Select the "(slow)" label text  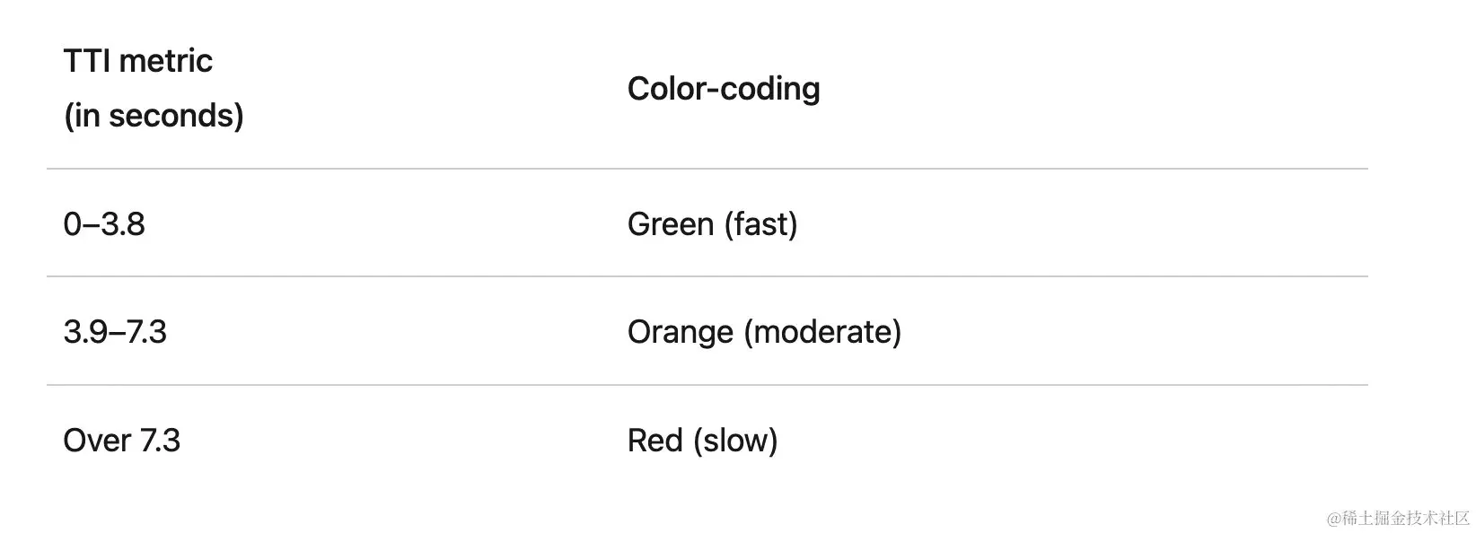pos(735,441)
